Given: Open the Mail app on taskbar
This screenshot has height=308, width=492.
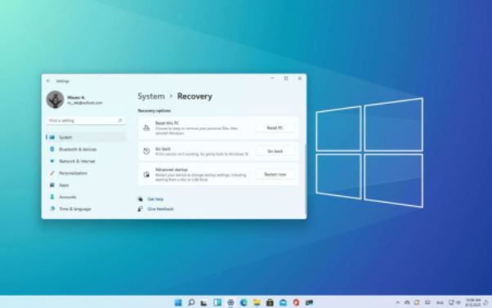Looking at the screenshot, I should coord(283,302).
